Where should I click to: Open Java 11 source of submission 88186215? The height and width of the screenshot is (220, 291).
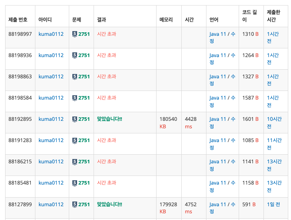pyautogui.click(x=218, y=161)
